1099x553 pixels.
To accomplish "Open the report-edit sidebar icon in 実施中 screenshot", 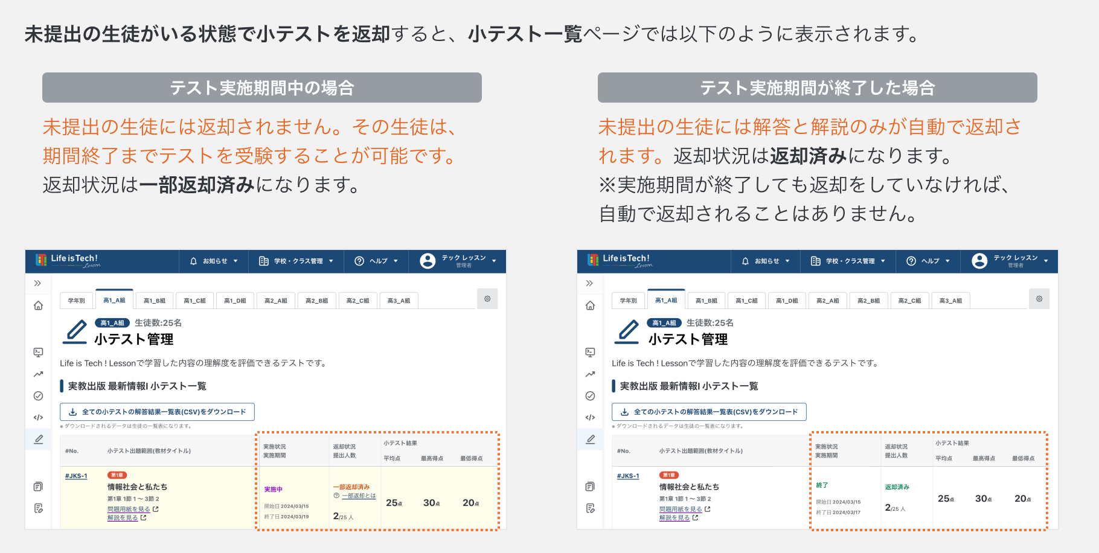I will pos(38,508).
